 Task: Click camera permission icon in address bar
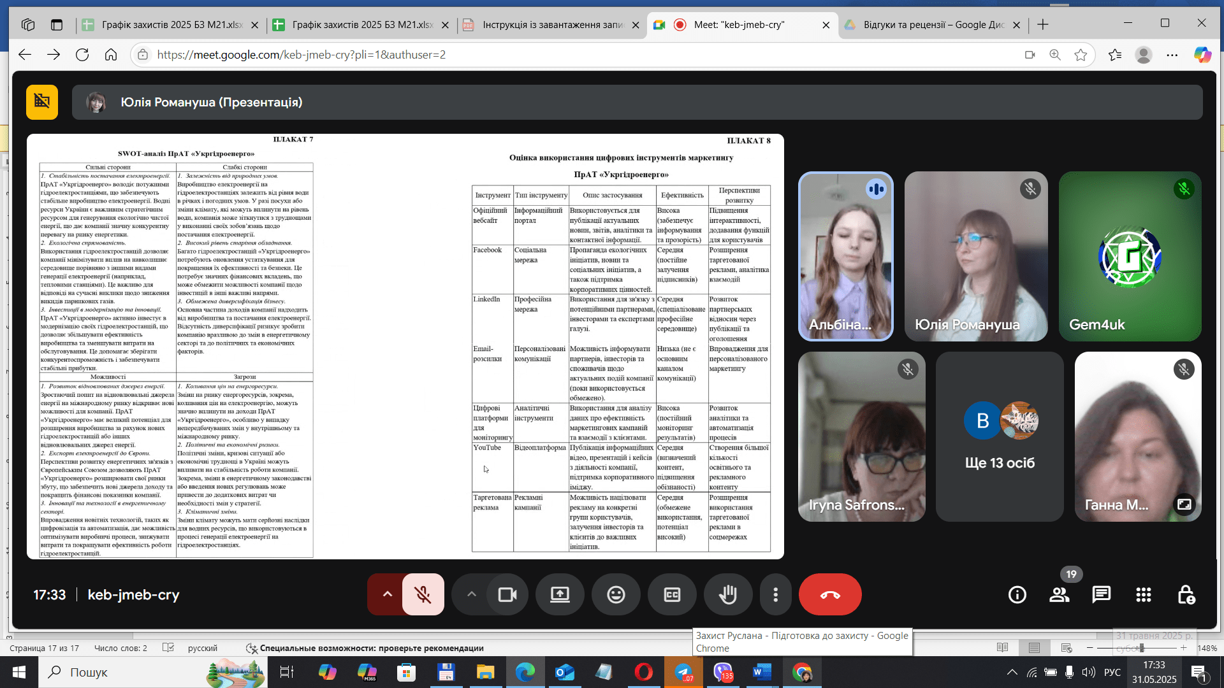1030,55
